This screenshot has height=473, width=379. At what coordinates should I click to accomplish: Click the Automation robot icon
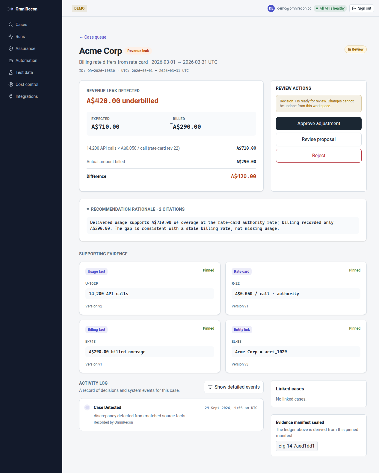coord(11,60)
